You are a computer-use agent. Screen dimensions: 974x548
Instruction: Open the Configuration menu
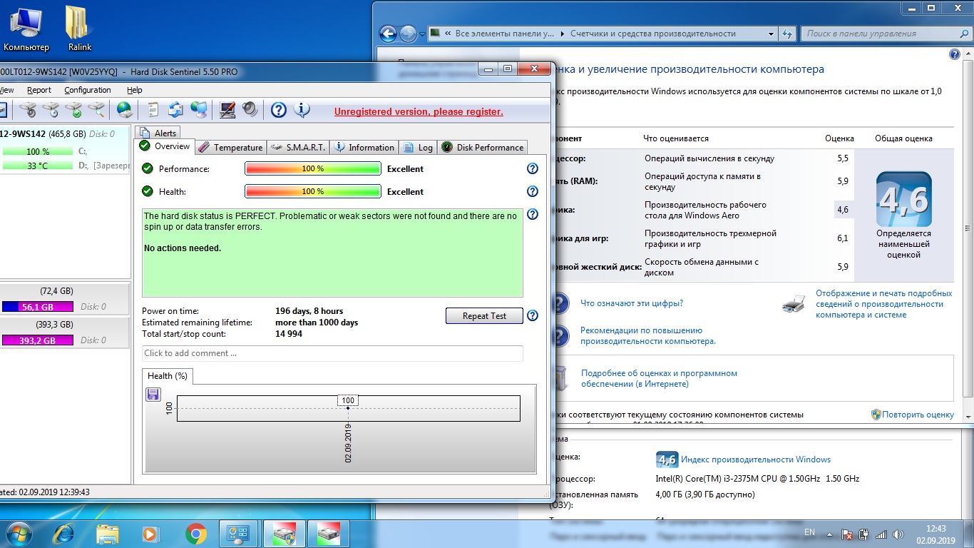88,90
